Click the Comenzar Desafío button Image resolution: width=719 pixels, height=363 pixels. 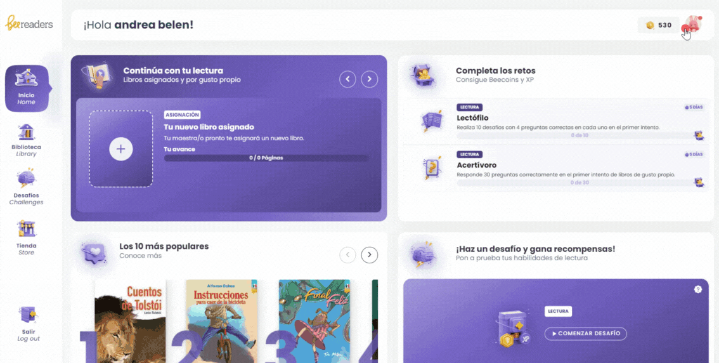(x=586, y=334)
